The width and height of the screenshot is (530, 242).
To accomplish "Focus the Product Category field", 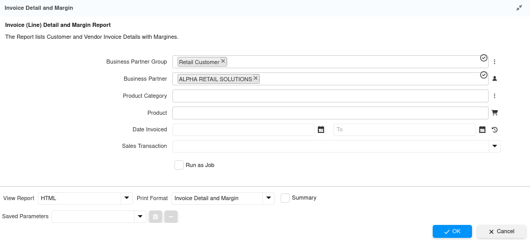I will pyautogui.click(x=330, y=96).
